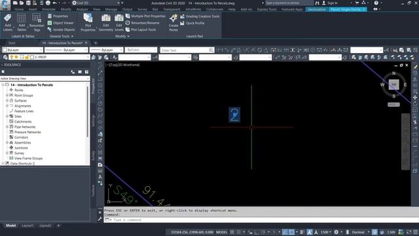Click the Isolate Objects tool
This screenshot has width=419, height=236.
point(62,29)
